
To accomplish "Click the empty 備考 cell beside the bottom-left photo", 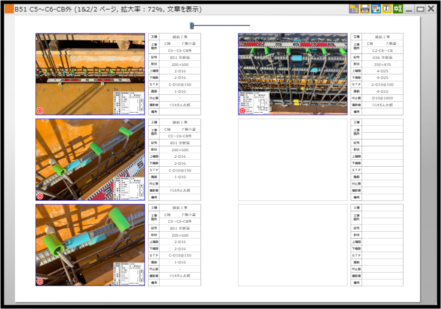I will [180, 283].
